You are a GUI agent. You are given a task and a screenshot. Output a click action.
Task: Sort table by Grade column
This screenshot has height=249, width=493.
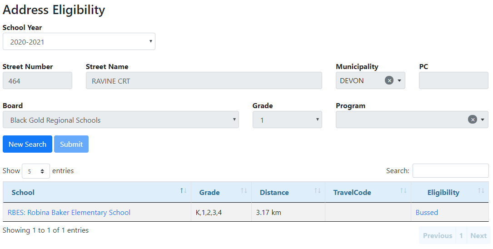[x=221, y=192]
